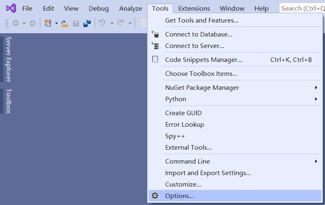Image resolution: width=325 pixels, height=205 pixels.
Task: Close the open Tools menu
Action: click(x=160, y=9)
